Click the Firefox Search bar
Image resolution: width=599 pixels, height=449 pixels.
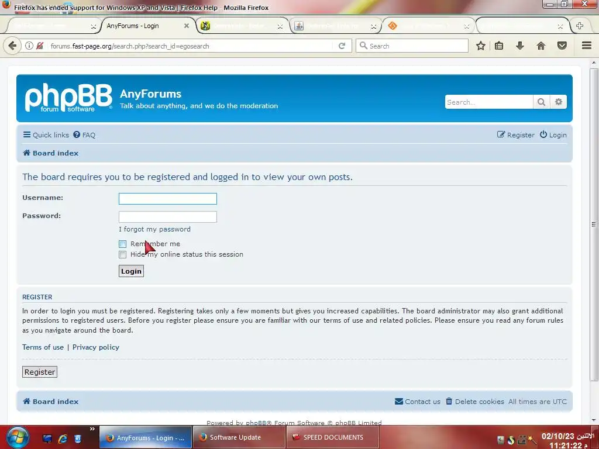[x=412, y=46]
